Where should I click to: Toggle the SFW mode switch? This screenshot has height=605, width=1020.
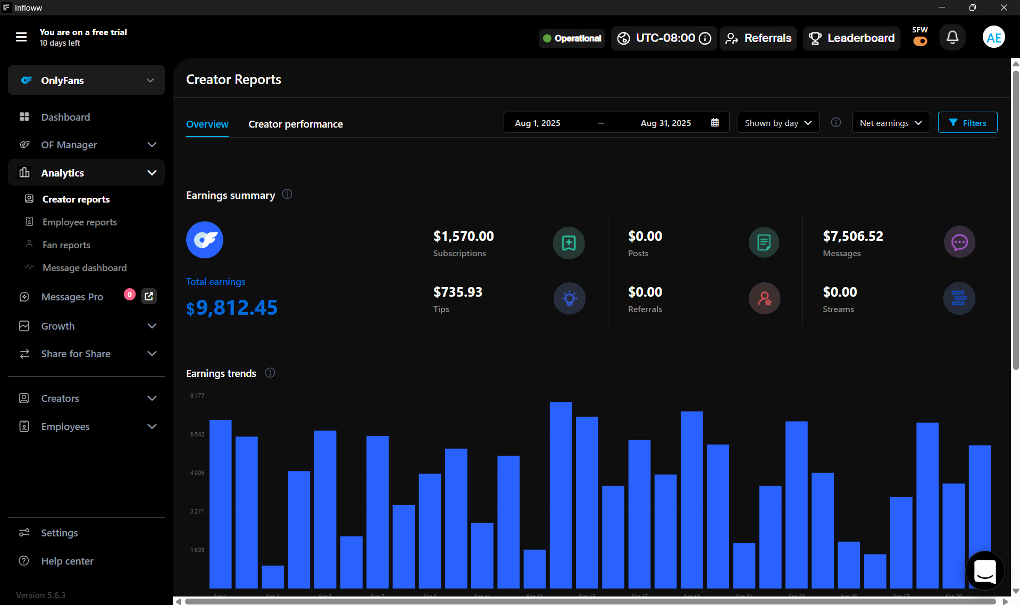[920, 41]
